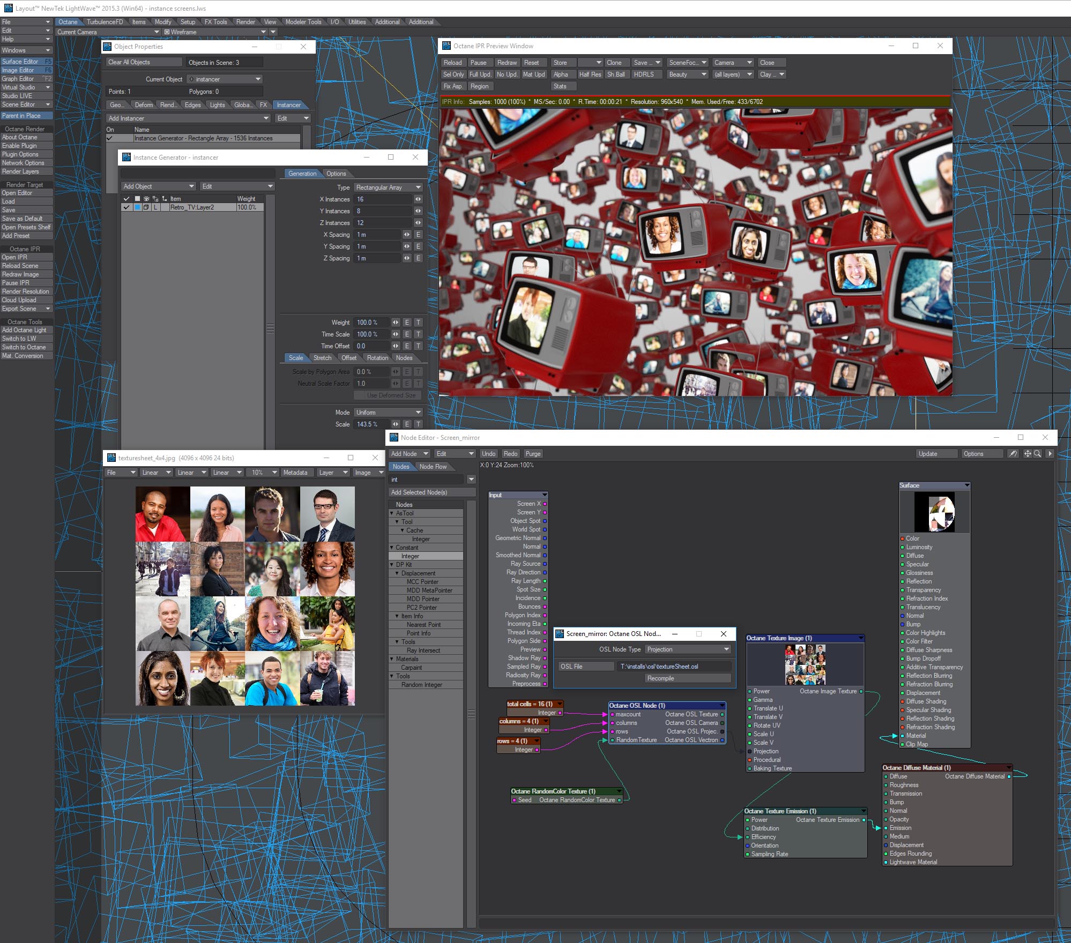
Task: Switch to the Node Flow tab
Action: point(433,467)
